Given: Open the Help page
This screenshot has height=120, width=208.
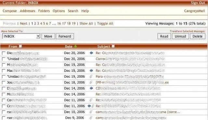Looking at the screenshot, I should tap(85, 11).
